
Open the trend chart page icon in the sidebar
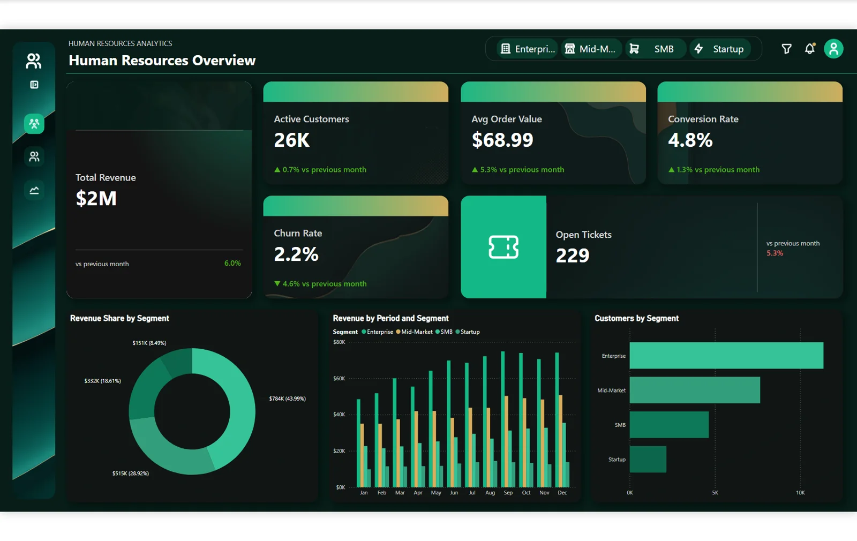pos(34,190)
